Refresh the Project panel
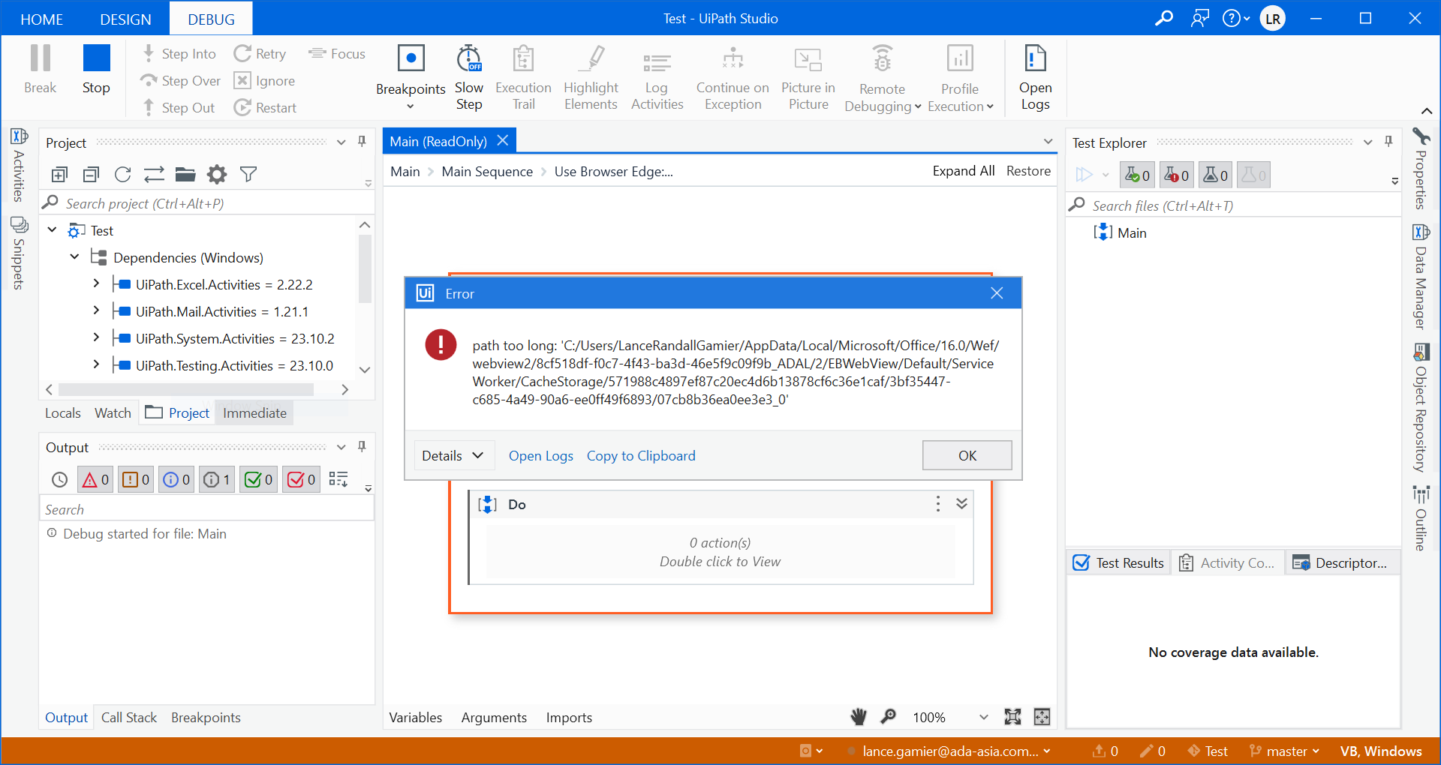 pos(122,175)
